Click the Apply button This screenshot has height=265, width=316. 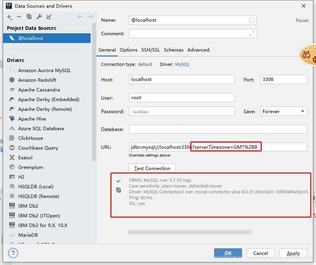point(293,253)
